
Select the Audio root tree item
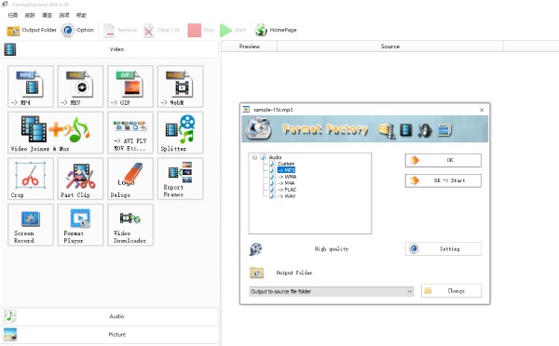275,157
